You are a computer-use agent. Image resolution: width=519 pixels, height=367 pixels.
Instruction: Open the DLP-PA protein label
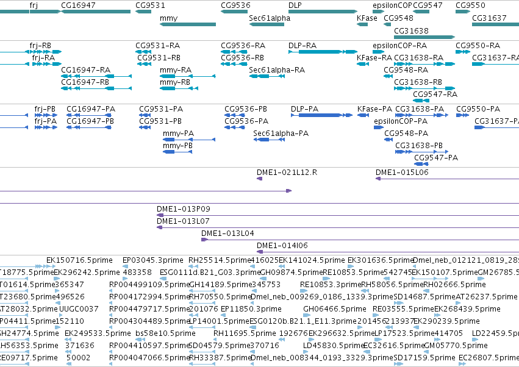click(x=304, y=109)
